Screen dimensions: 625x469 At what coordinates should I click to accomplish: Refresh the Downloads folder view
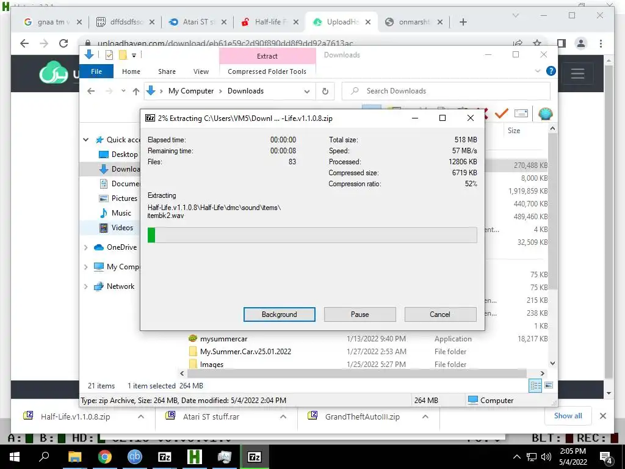pos(325,92)
